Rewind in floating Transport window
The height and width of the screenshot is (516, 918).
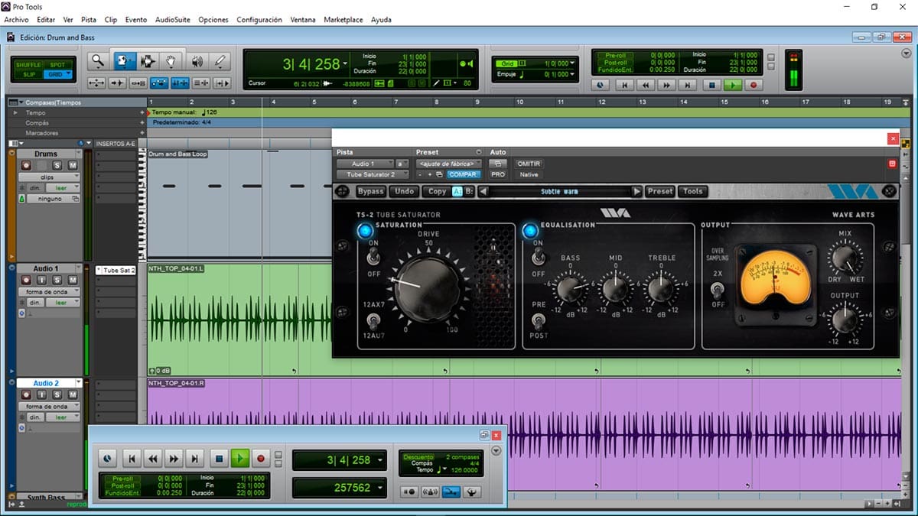coord(153,459)
